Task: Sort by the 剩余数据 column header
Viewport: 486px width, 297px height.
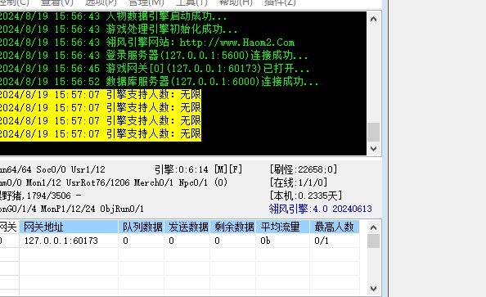Action: [232, 227]
